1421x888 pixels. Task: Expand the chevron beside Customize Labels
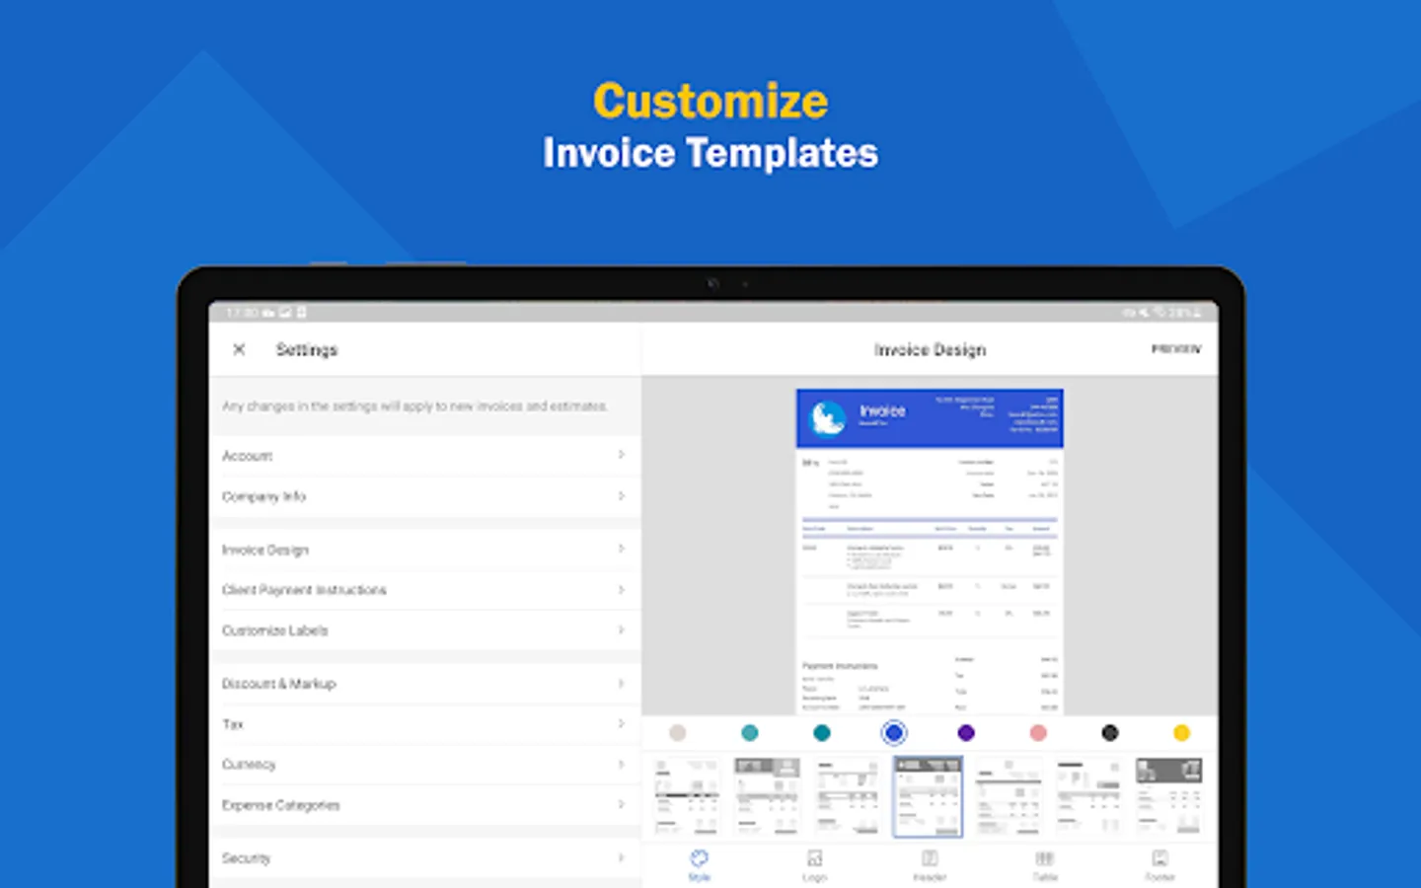[621, 629]
